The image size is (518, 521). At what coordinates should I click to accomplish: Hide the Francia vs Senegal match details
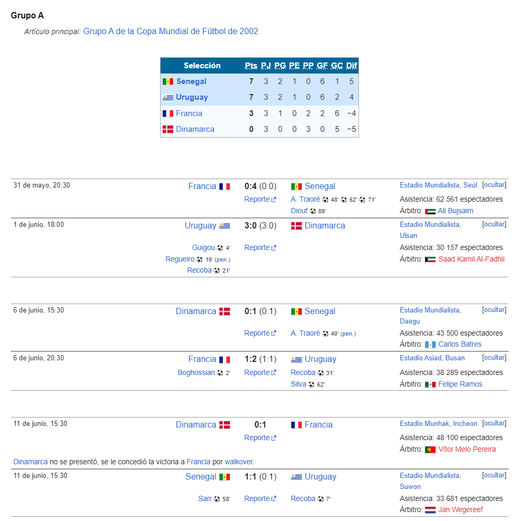494,185
